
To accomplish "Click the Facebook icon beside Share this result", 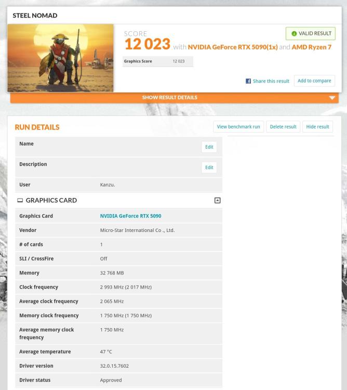I will click(248, 81).
